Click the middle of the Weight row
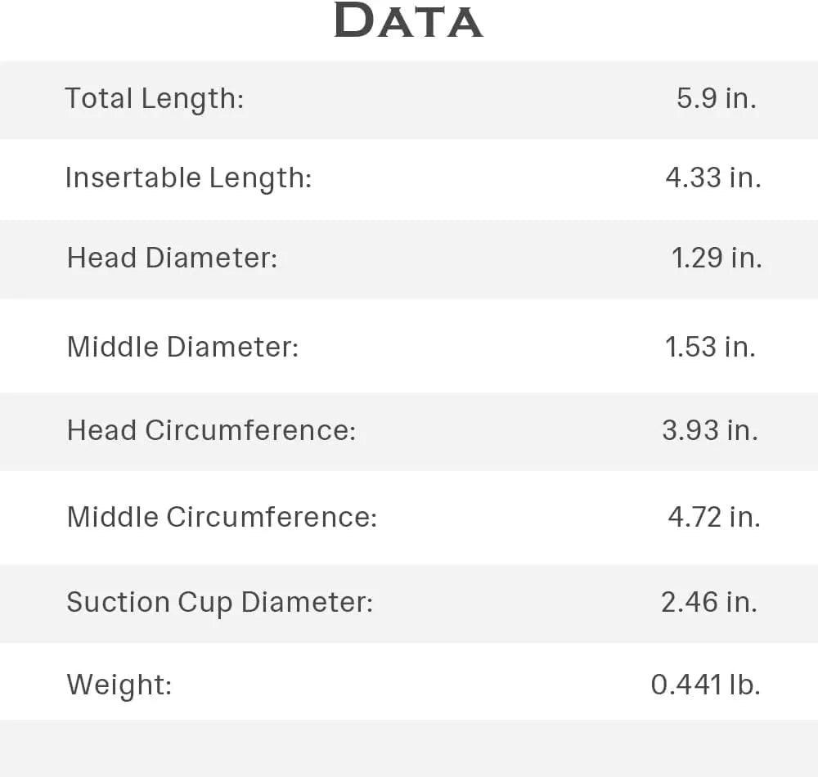This screenshot has width=818, height=777. (x=409, y=681)
